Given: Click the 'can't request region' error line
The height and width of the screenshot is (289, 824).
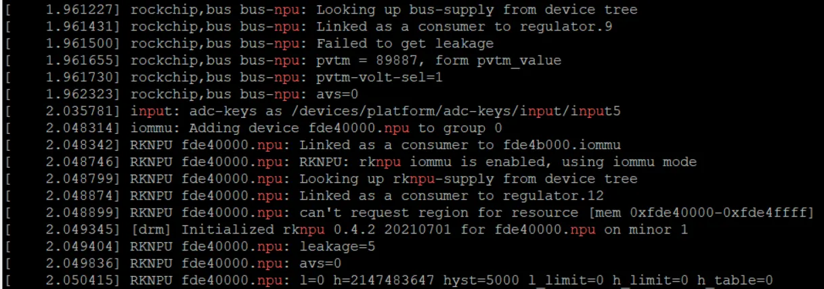Looking at the screenshot, I should (409, 213).
